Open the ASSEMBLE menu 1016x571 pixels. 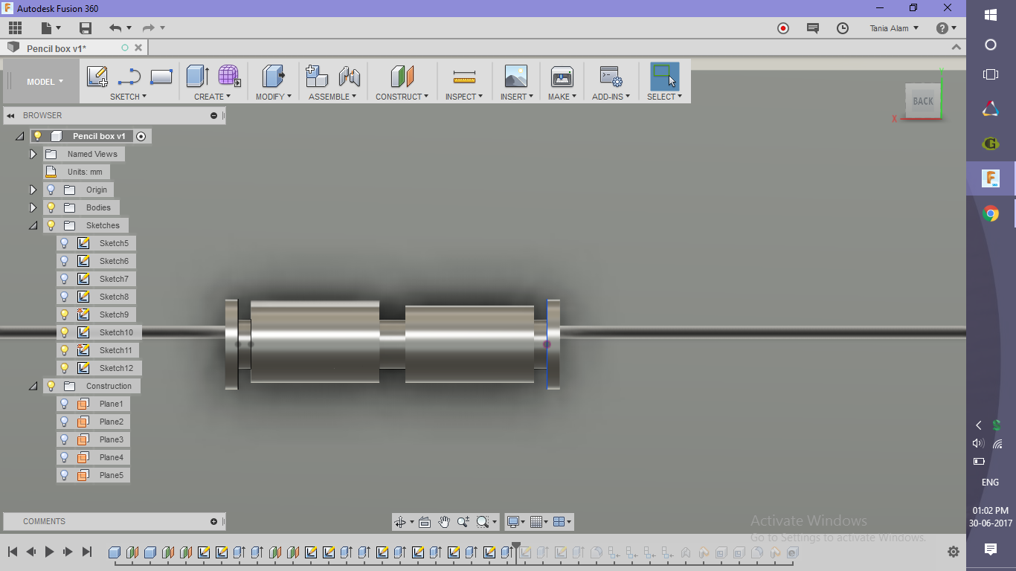[332, 97]
